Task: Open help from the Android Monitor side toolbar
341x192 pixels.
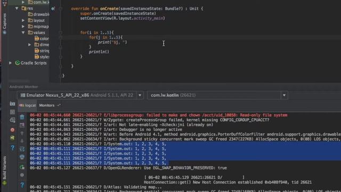Action: pos(12,148)
